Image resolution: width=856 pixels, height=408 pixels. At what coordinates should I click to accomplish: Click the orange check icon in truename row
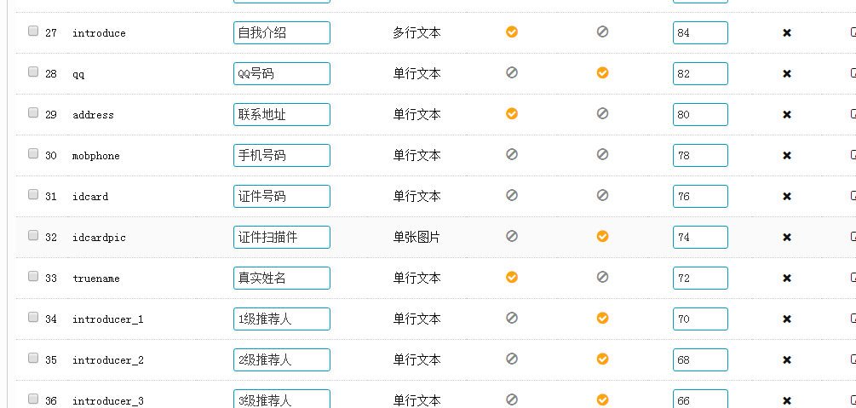click(512, 277)
